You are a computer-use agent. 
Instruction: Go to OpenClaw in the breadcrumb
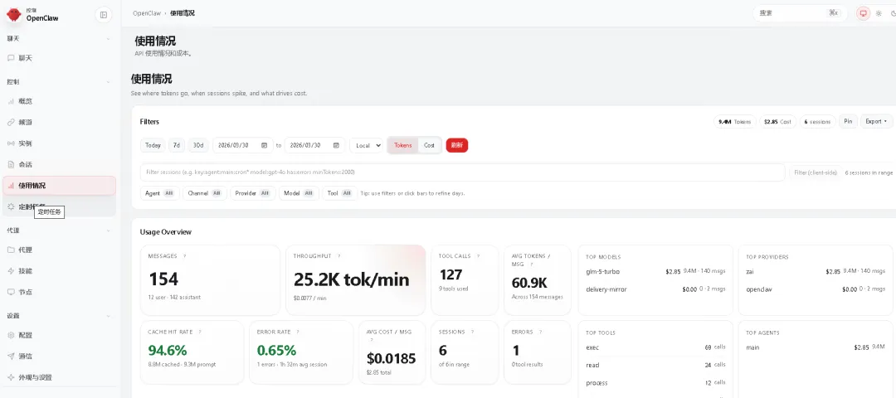pos(147,13)
